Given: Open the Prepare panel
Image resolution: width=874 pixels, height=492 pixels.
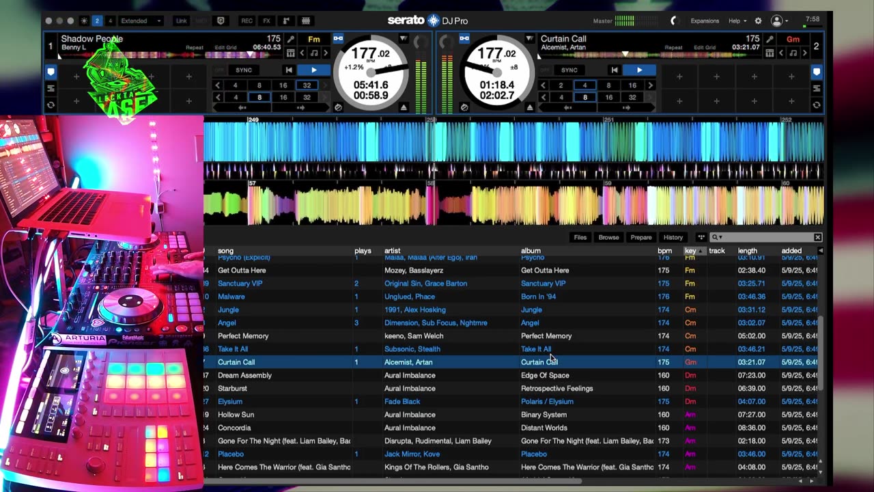Looking at the screenshot, I should [641, 237].
